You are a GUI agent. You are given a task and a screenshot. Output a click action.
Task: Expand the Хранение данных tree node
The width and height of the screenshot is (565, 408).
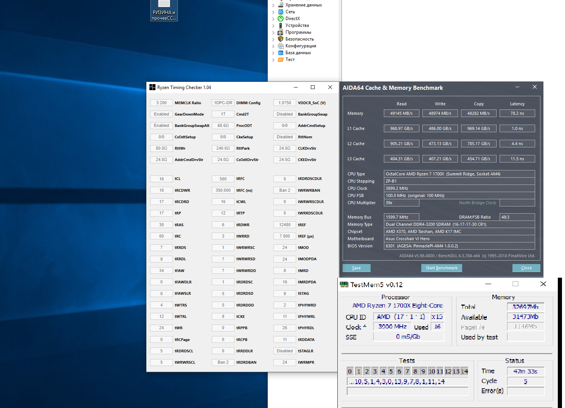pos(273,5)
